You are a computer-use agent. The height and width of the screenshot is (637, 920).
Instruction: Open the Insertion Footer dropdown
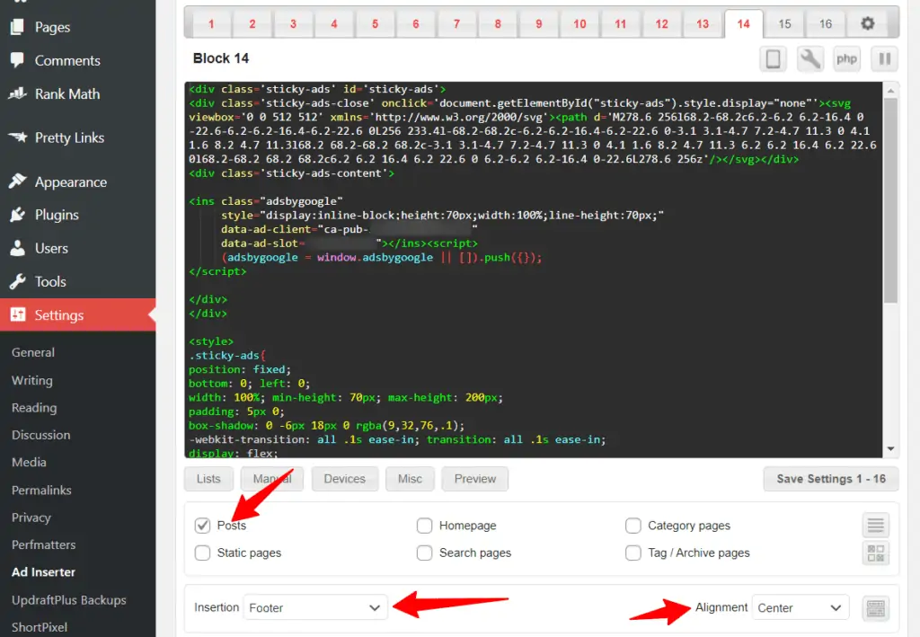point(315,607)
